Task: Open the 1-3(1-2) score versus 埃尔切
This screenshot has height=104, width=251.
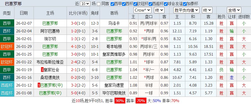Action: tap(78, 39)
